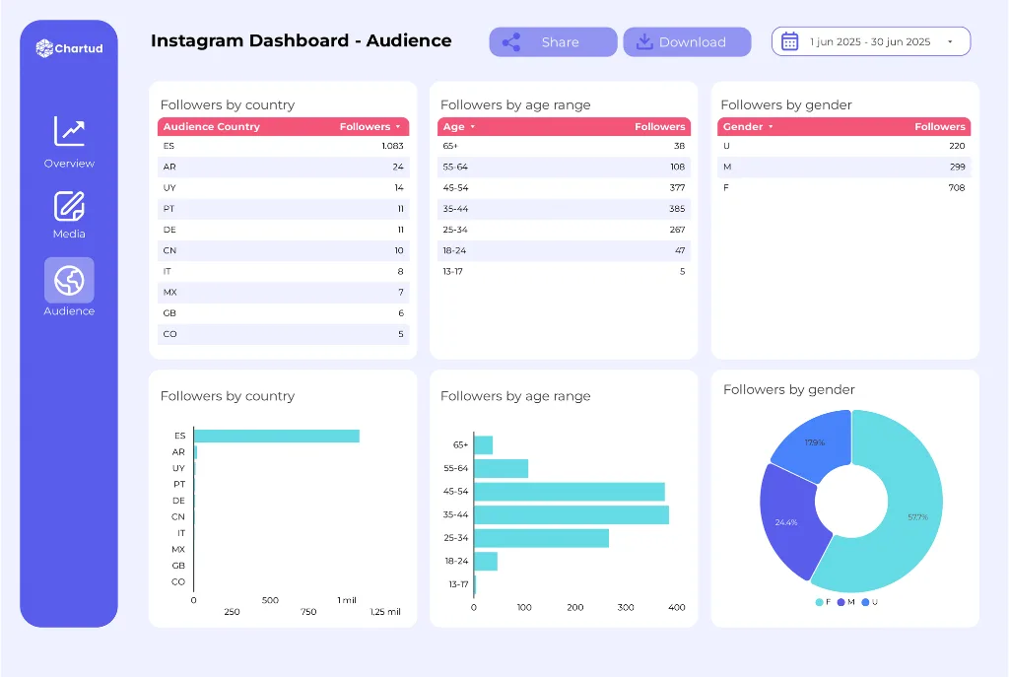Select the Audience globe icon
Image resolution: width=1009 pixels, height=677 pixels.
coord(69,280)
